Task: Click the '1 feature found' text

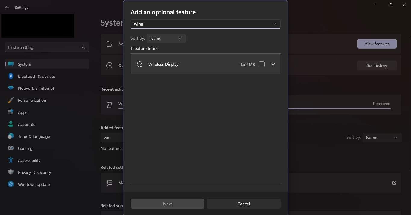Action: point(145,48)
